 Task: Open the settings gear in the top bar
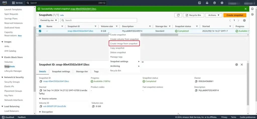click(x=222, y=3)
